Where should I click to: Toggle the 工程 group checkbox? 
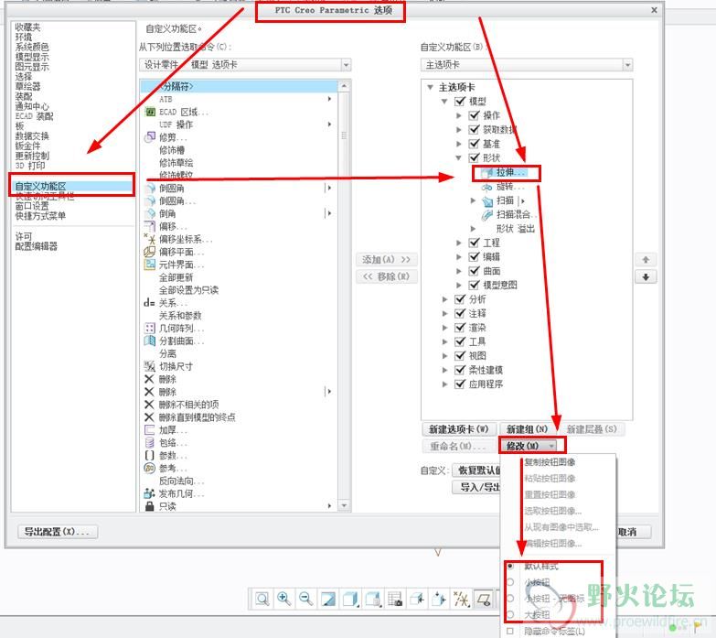point(475,243)
